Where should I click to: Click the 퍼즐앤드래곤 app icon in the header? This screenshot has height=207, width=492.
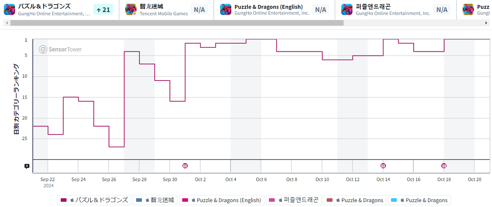click(347, 9)
